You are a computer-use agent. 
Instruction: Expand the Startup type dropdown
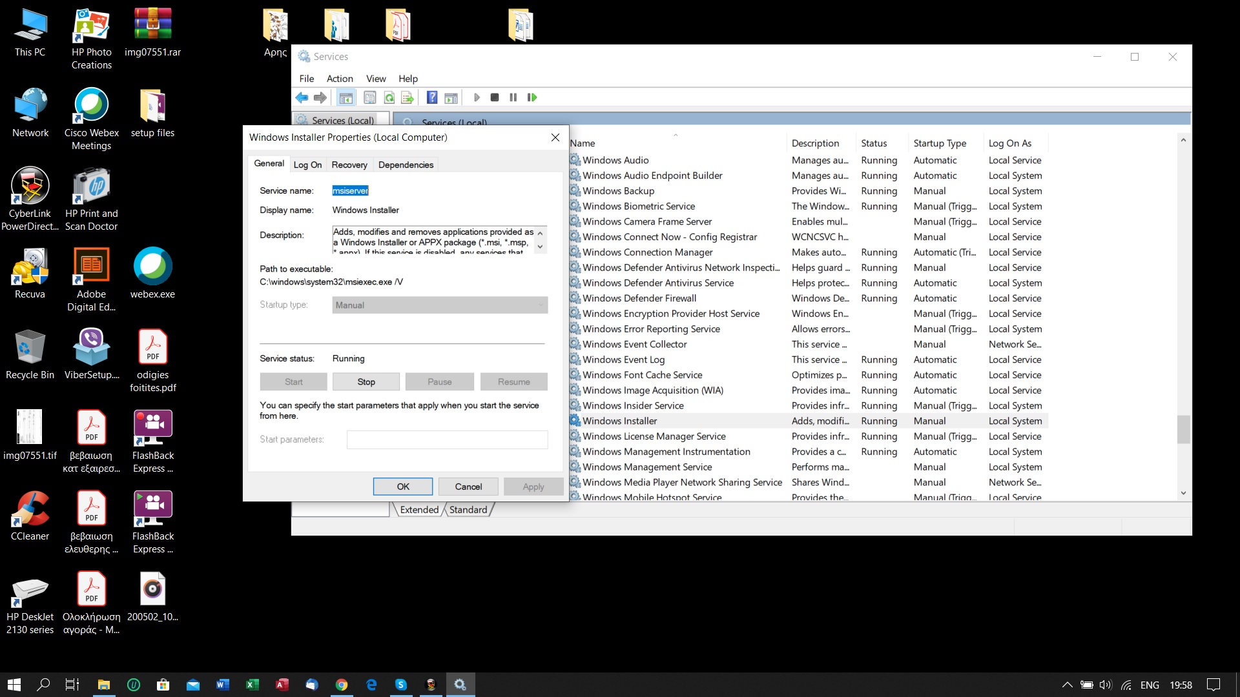(x=540, y=305)
